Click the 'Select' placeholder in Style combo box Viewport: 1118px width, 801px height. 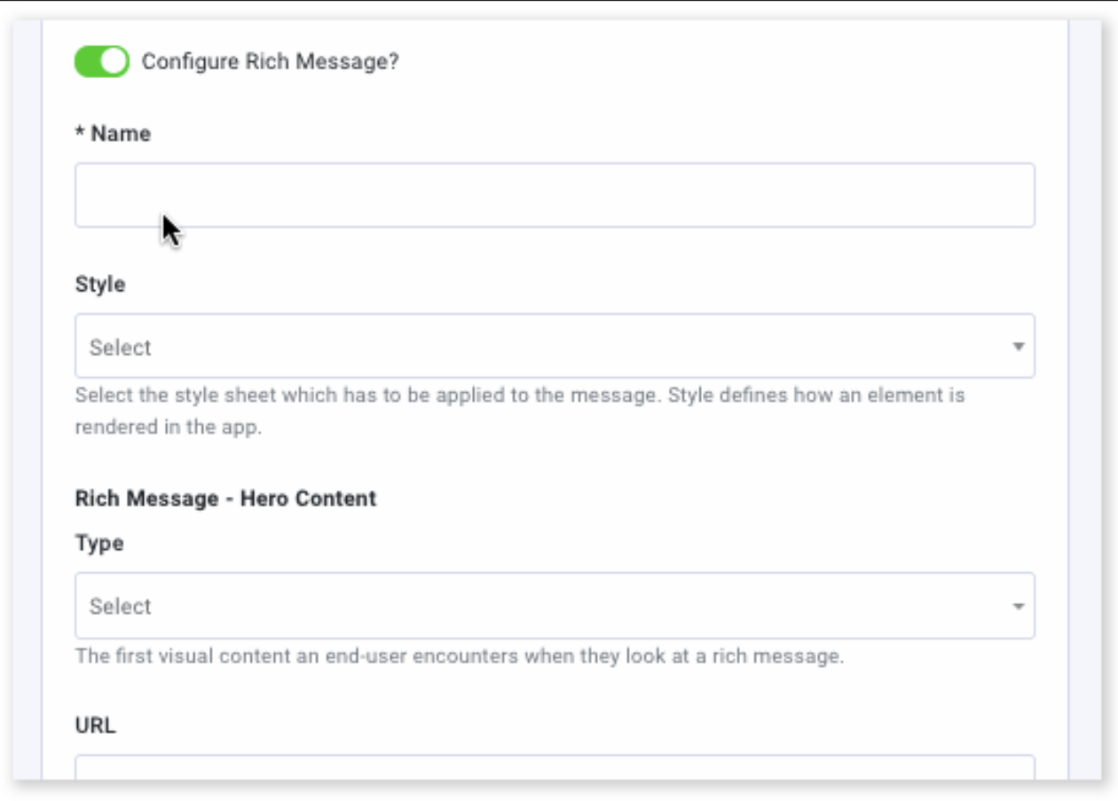(121, 348)
